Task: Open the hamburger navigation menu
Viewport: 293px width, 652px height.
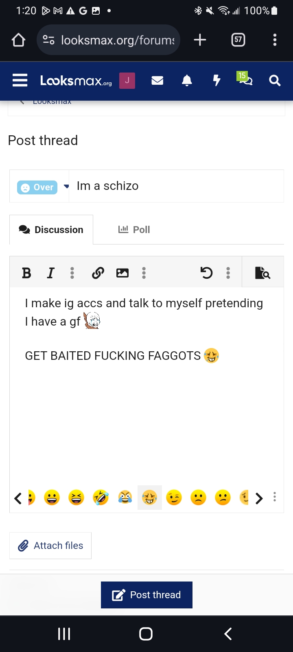Action: [20, 80]
